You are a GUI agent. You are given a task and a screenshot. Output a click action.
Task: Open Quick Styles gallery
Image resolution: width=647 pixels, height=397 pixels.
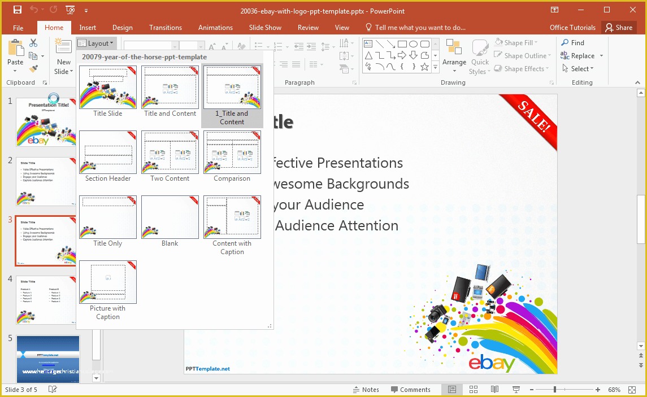coord(480,56)
